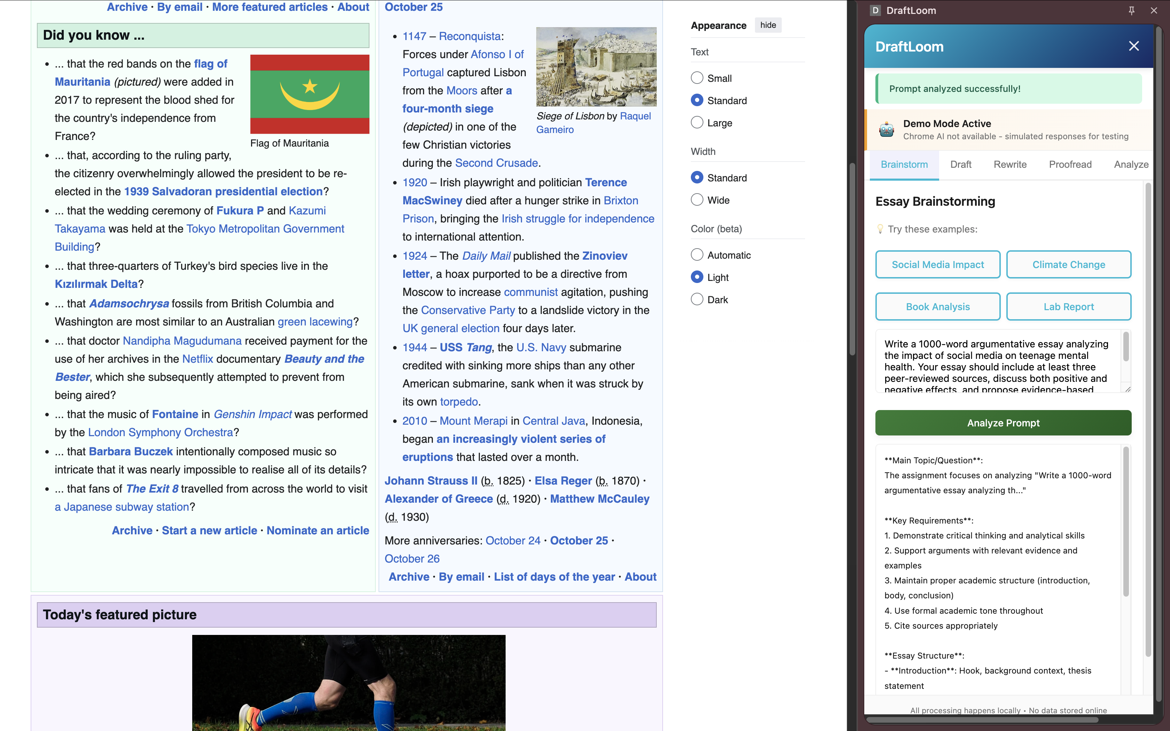Choose the Climate Change example
Viewport: 1170px width, 731px height.
pyautogui.click(x=1068, y=265)
